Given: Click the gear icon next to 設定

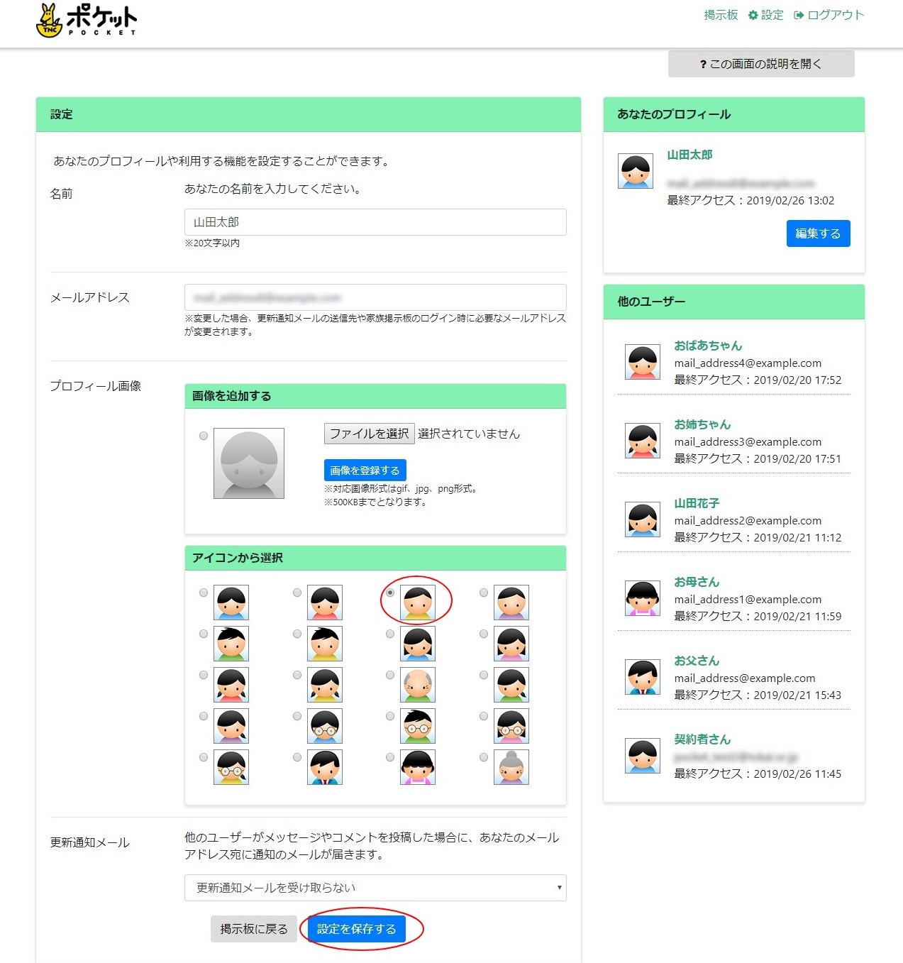Looking at the screenshot, I should 752,14.
